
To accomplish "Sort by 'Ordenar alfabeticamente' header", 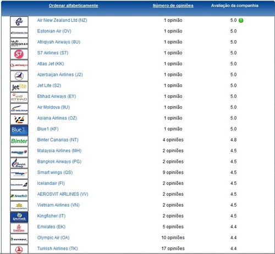I will point(73,5).
